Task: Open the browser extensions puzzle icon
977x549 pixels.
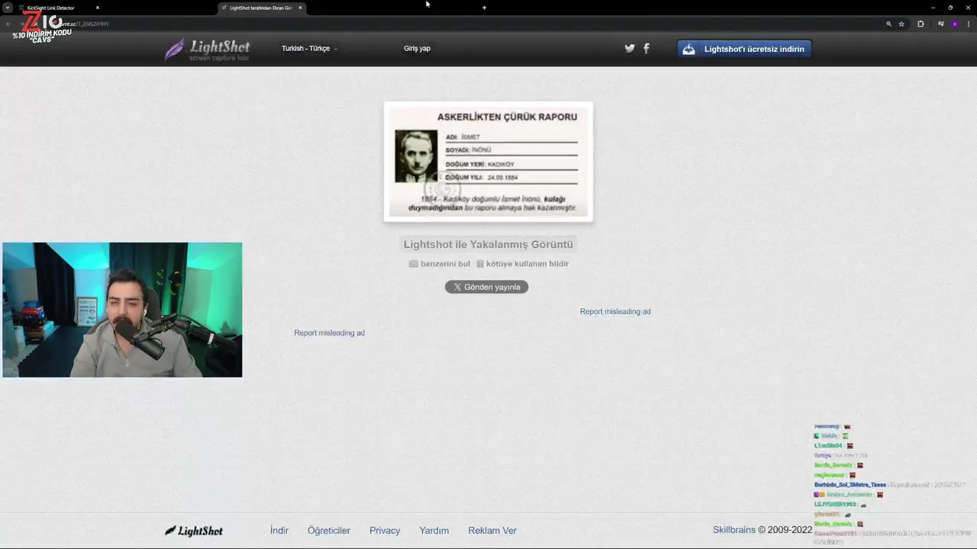Action: click(x=921, y=24)
